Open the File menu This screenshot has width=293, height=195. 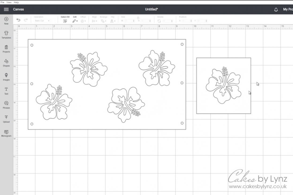(2, 2)
